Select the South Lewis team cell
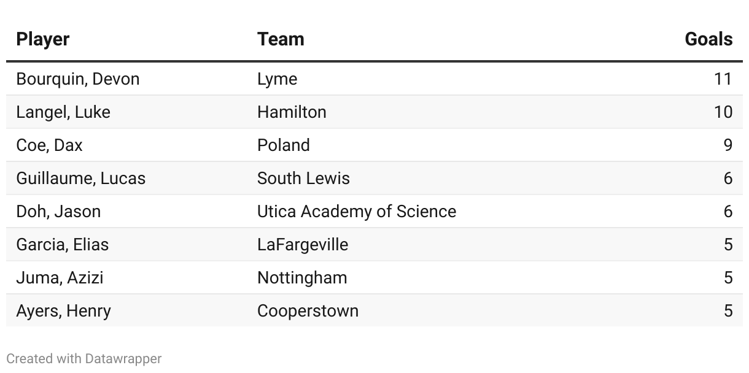Screen dimensions: 749x373 coord(303,179)
